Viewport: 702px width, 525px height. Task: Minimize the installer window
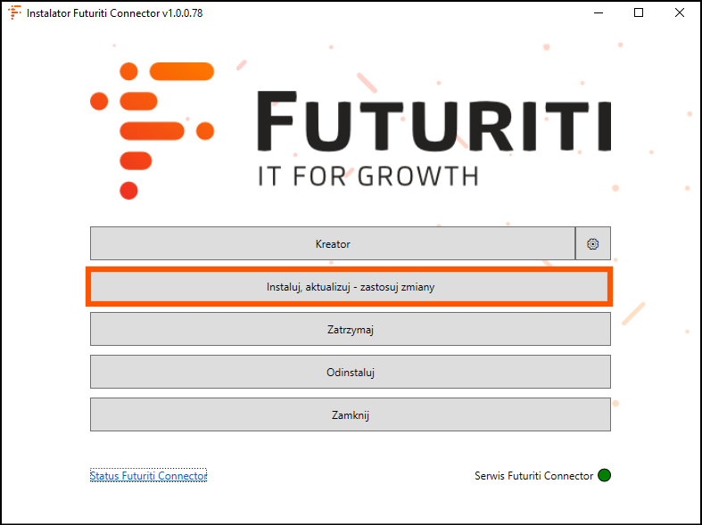point(597,13)
